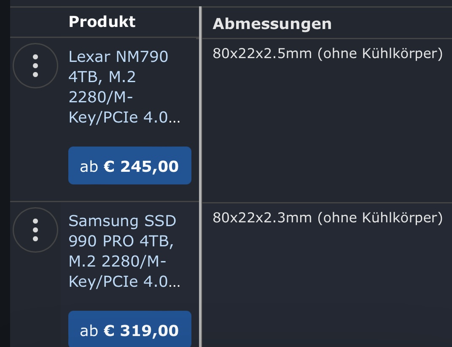Click the Abmessungen column header
Screen dimensions: 452x347
[272, 24]
